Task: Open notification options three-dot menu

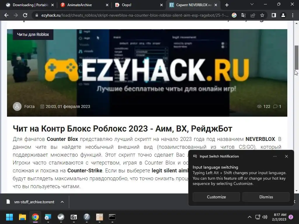Action: coord(274,156)
